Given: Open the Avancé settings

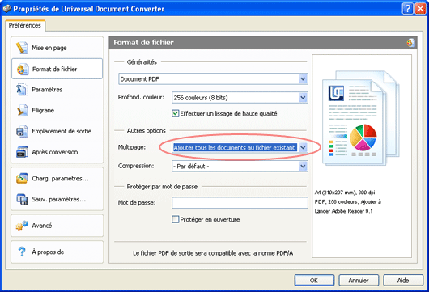Looking at the screenshot, I should point(57,226).
